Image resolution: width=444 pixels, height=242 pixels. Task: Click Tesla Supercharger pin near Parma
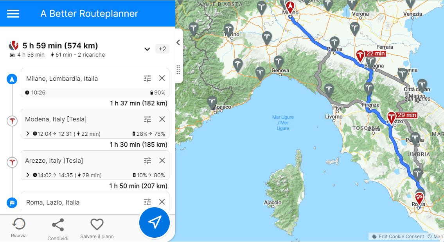pos(334,43)
